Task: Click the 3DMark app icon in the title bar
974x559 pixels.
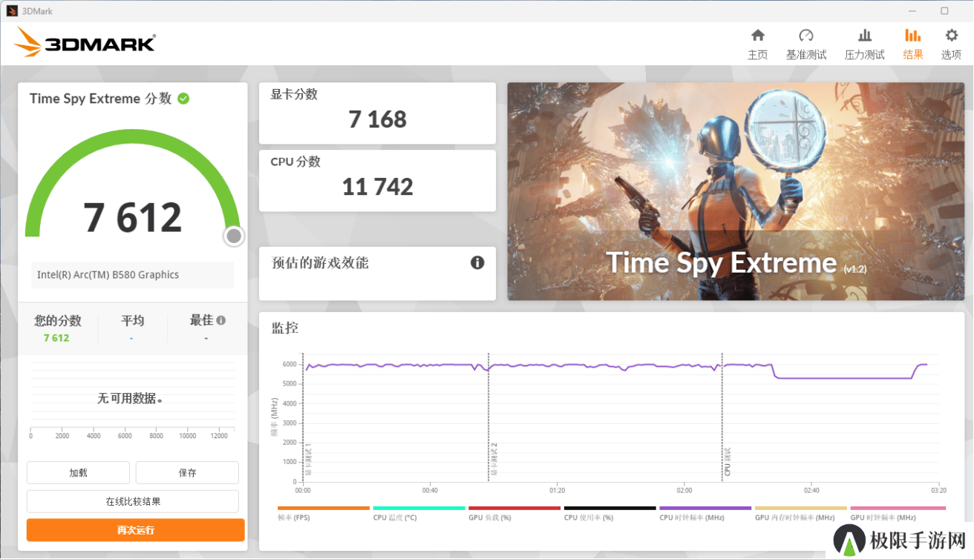Action: click(11, 10)
